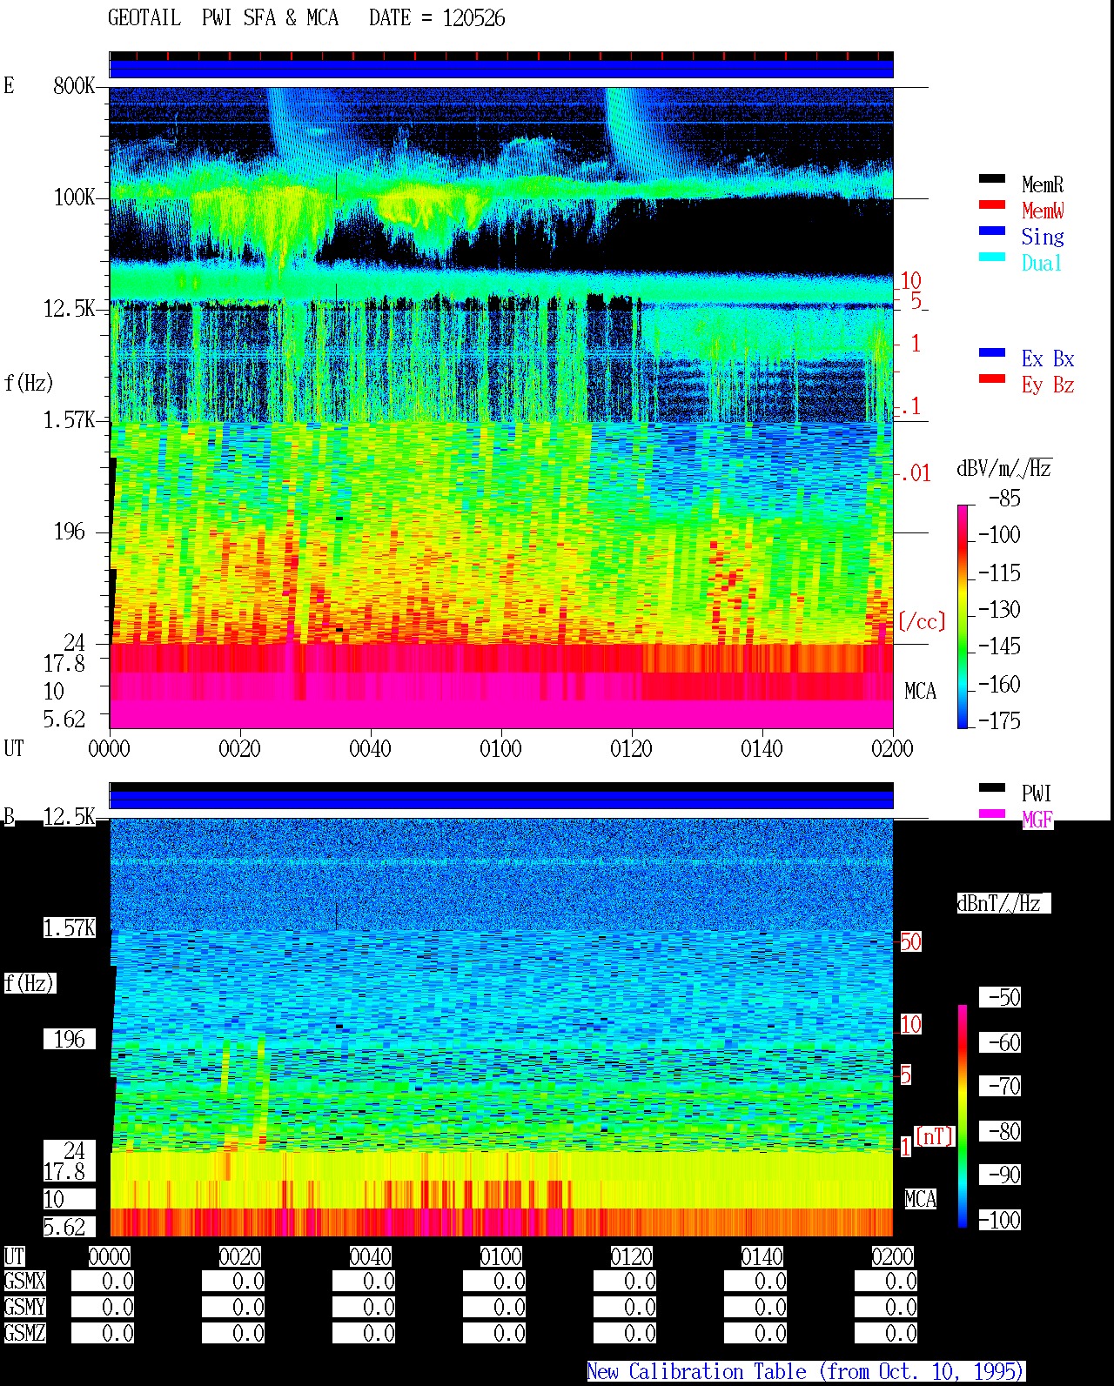Click the New Calibration Table link
Viewport: 1114px width, 1386px height.
(806, 1371)
